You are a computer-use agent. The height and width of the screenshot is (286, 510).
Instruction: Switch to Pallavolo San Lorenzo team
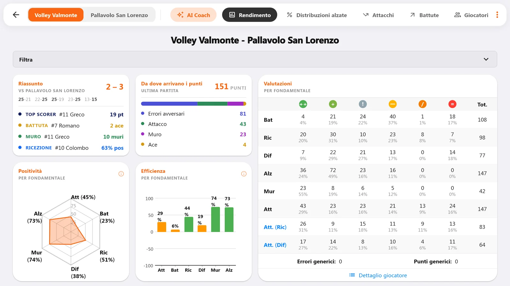(119, 15)
